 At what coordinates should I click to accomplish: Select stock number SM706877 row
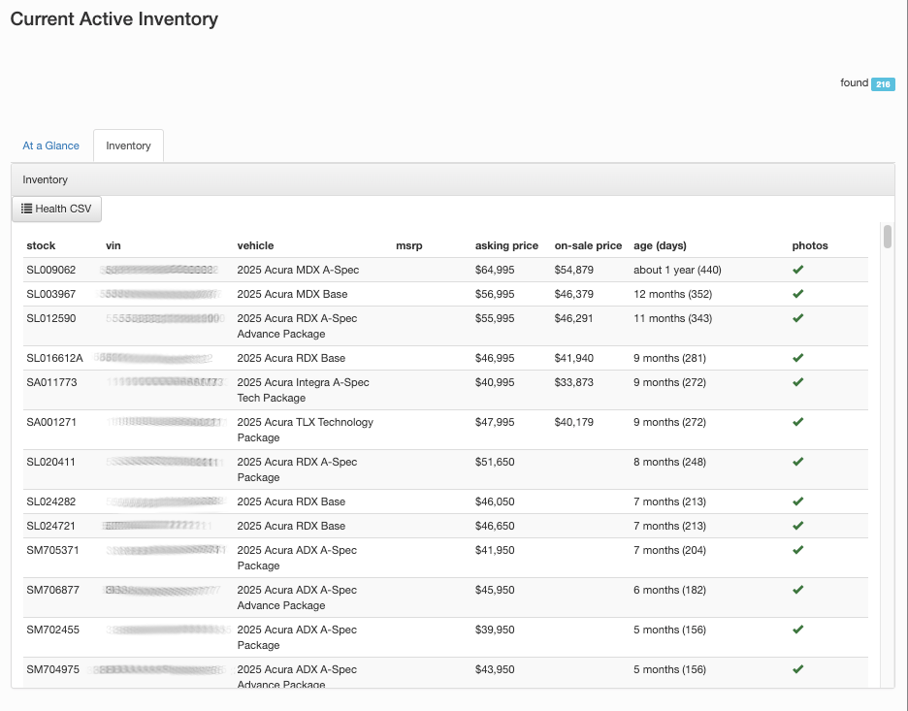(x=52, y=590)
